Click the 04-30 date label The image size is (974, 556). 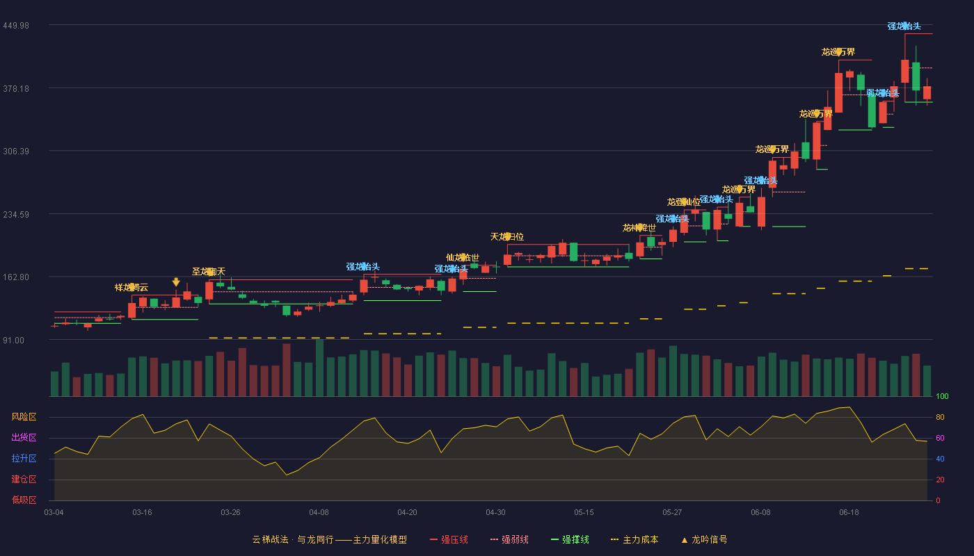coord(495,512)
